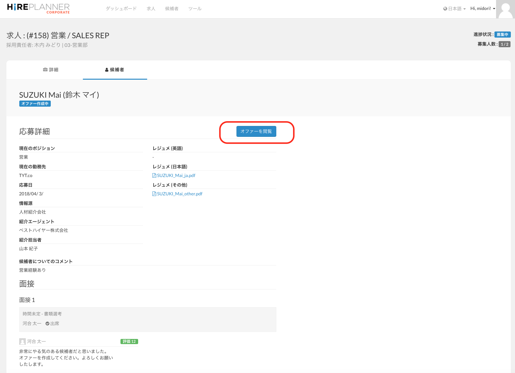This screenshot has height=373, width=515.
Task: Click the HirePlanner Corporate logo
Action: click(38, 8)
